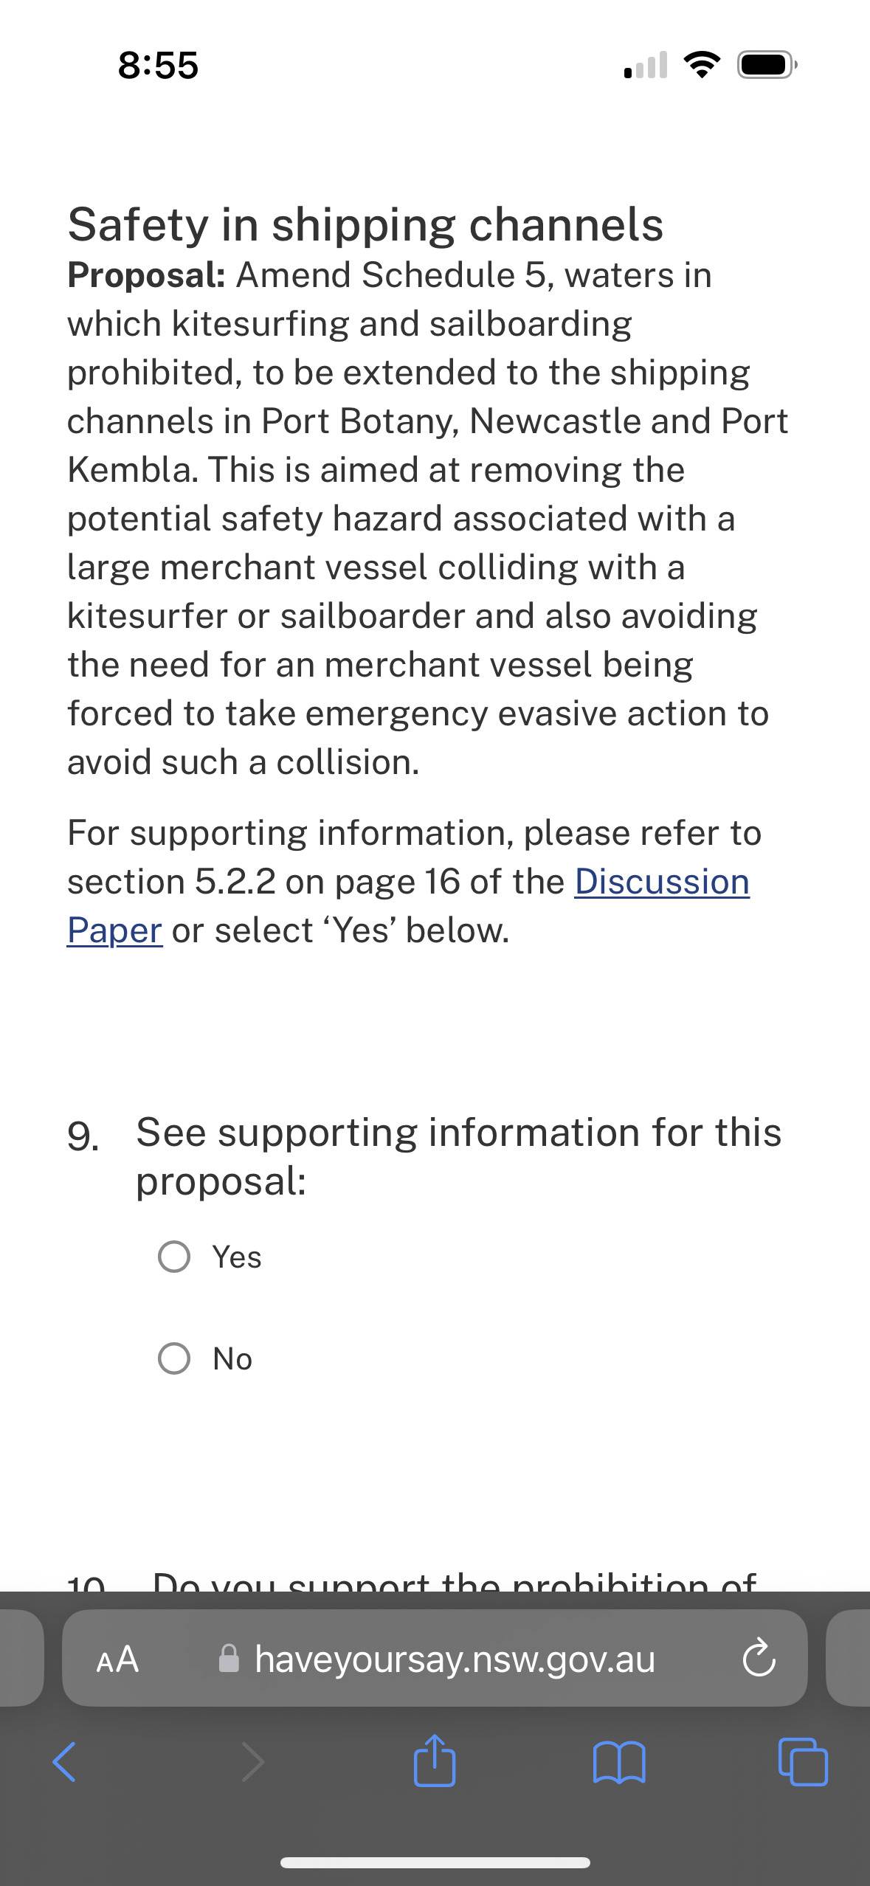Open the Bookmarks book icon
This screenshot has height=1886, width=870.
[x=619, y=1761]
